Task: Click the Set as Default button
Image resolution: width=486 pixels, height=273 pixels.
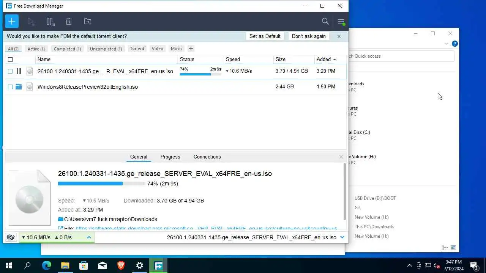Action: (x=265, y=36)
